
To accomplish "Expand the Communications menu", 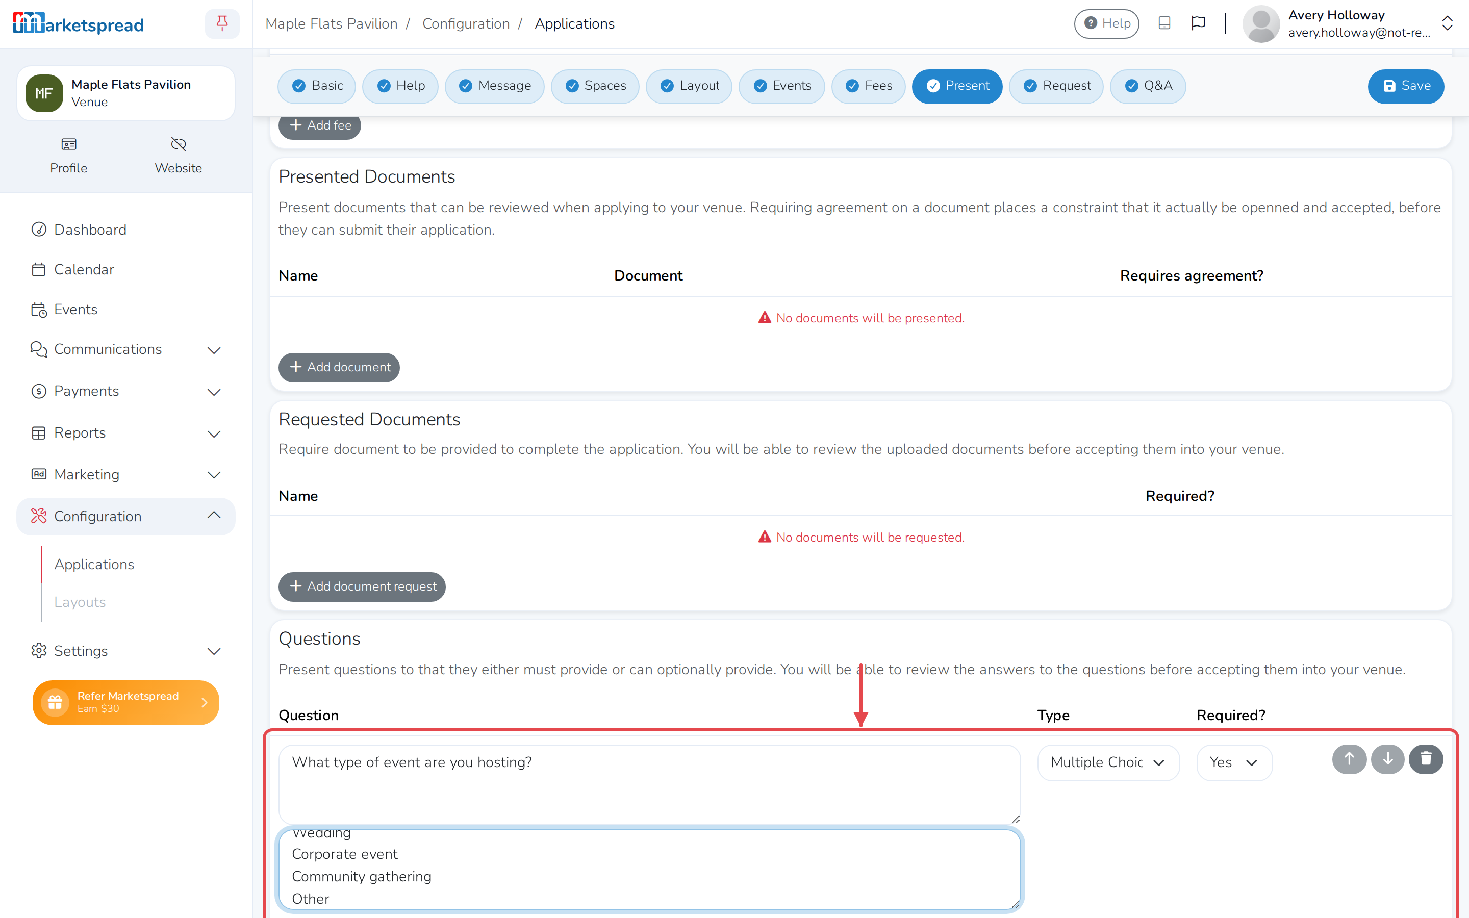I will pyautogui.click(x=125, y=349).
